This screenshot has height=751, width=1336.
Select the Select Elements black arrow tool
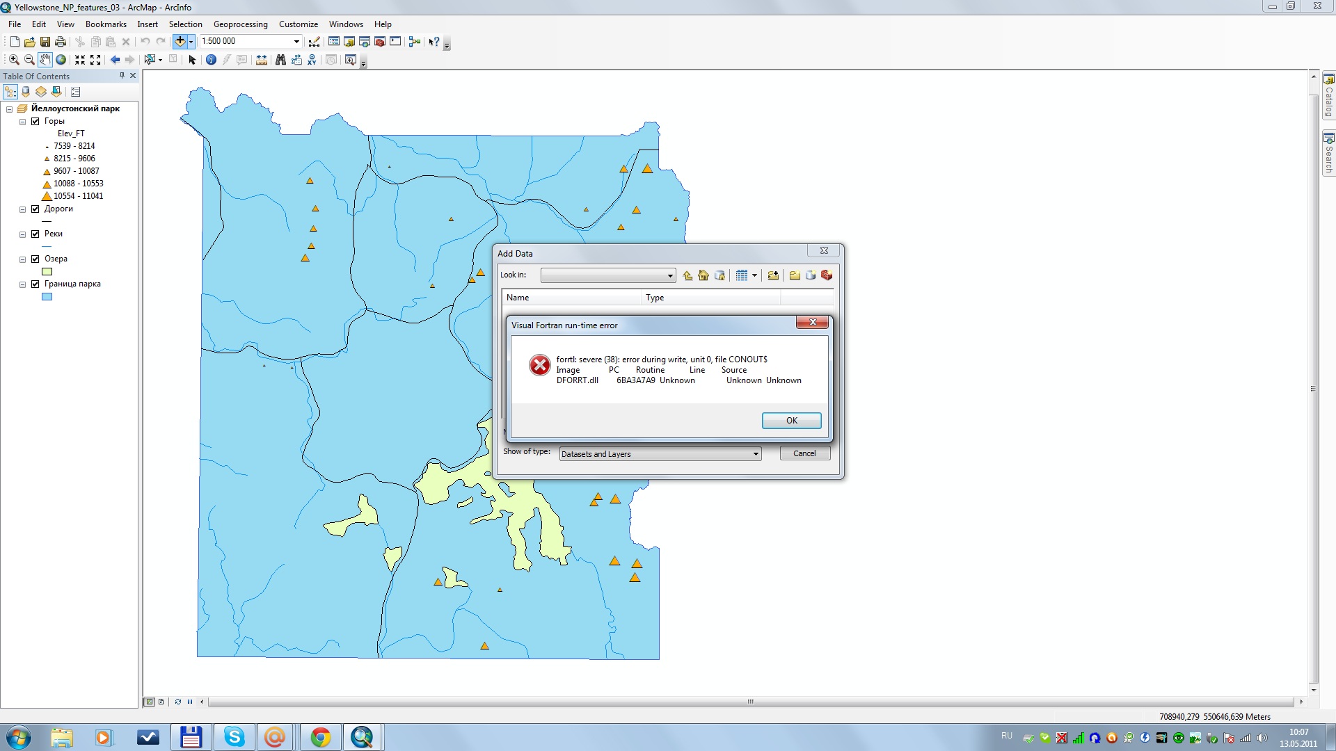(x=193, y=60)
